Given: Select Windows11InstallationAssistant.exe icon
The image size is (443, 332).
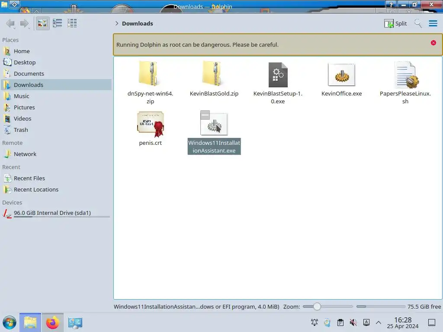Looking at the screenshot, I should coord(214,124).
